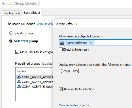The height and width of the screenshot is (108, 132).
Task: Toggle the Allow multiple selection checkbox
Action: click(x=61, y=89)
